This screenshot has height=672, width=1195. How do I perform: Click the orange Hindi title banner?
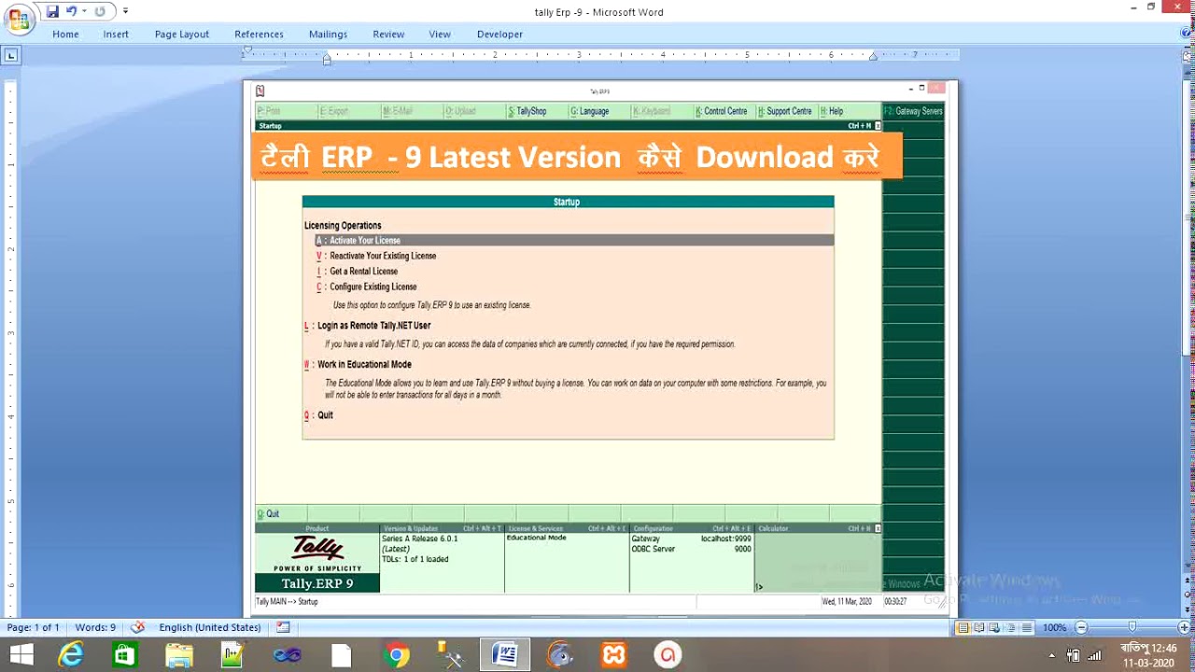click(x=577, y=156)
